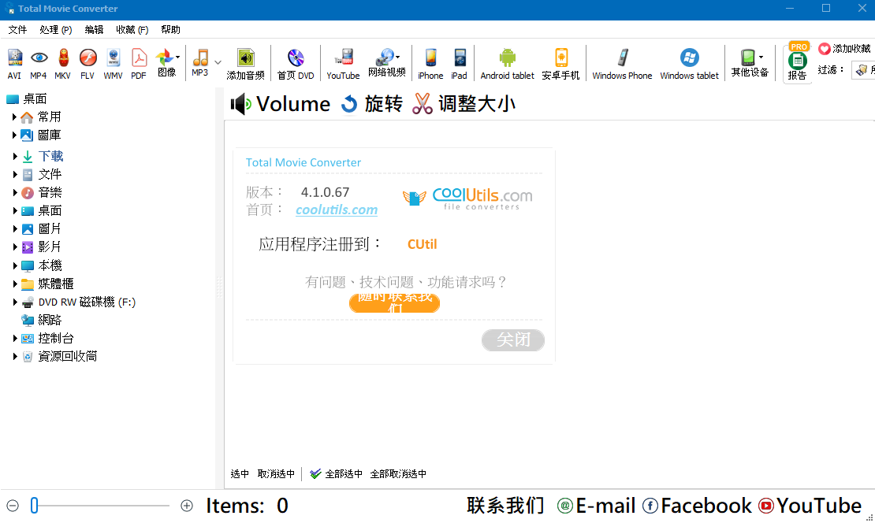Click 全部取消选中 to uncheck all
The height and width of the screenshot is (523, 875).
pyautogui.click(x=398, y=474)
